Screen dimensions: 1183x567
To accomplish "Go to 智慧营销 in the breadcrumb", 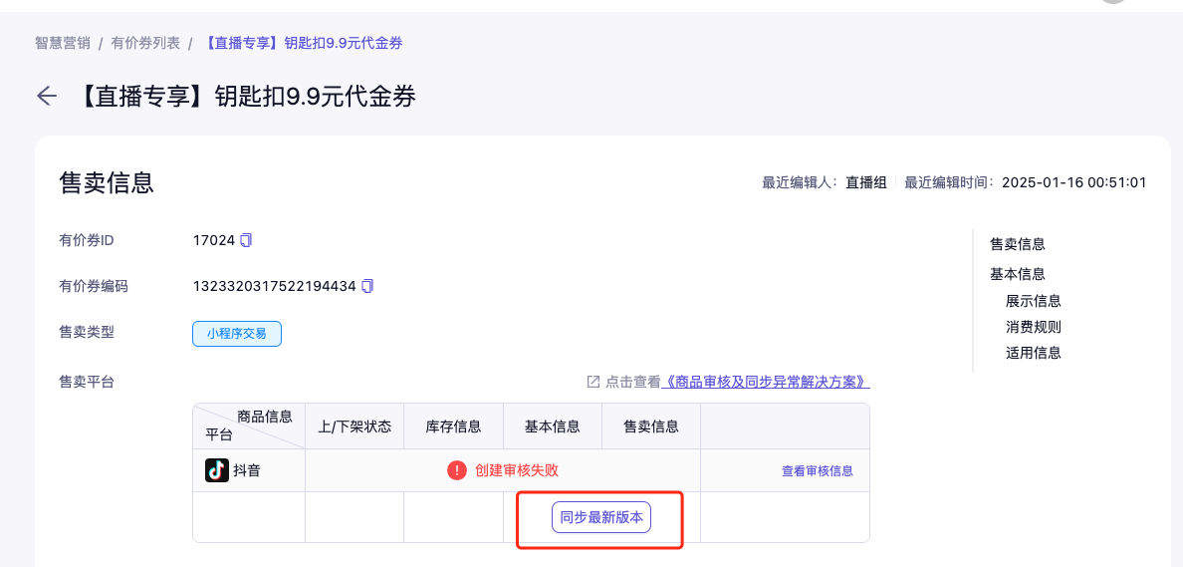I will tap(63, 43).
